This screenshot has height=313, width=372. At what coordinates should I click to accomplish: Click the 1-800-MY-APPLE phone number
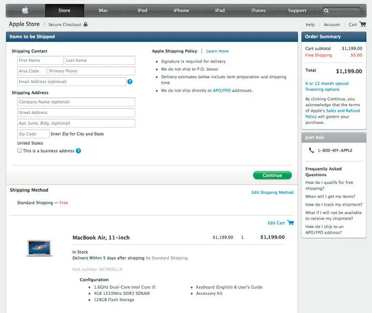click(x=335, y=150)
